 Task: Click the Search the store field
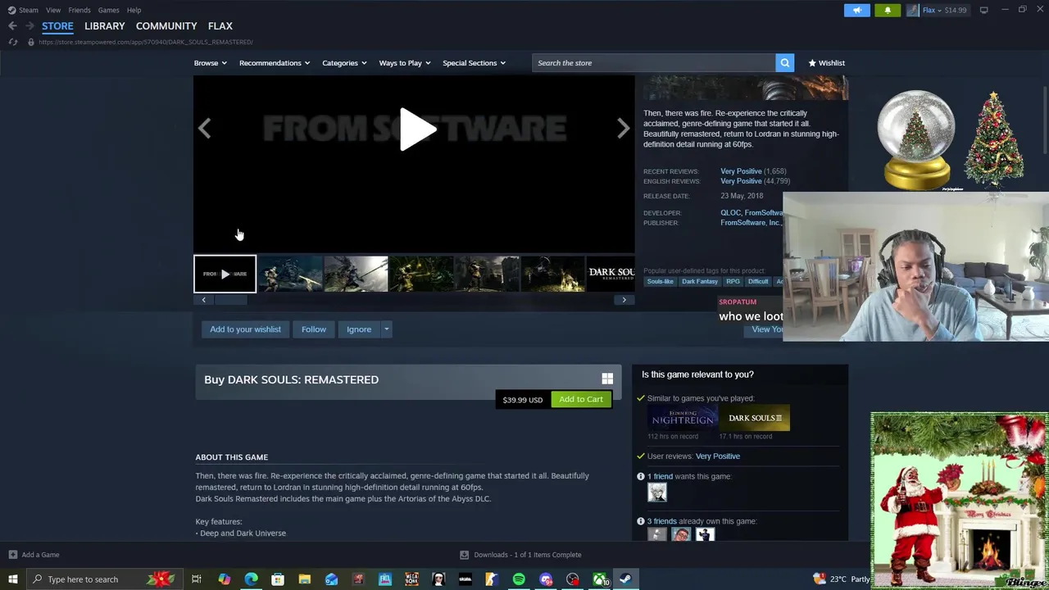654,63
